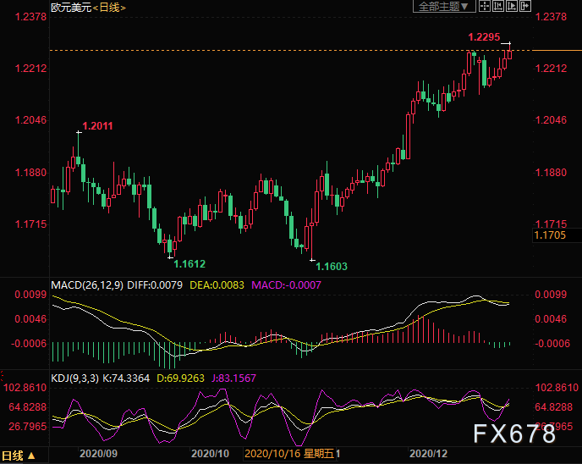The width and height of the screenshot is (582, 464).
Task: Click the playback replay icon in toolbar
Action: tap(513, 7)
